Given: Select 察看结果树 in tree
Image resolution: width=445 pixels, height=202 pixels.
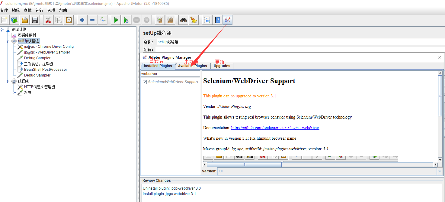Looking at the screenshot, I should coord(27,35).
